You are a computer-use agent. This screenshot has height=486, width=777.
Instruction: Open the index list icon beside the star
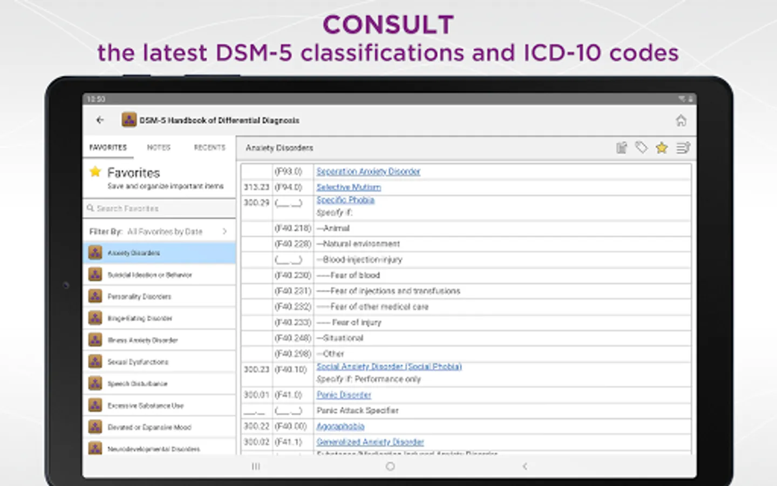click(683, 147)
